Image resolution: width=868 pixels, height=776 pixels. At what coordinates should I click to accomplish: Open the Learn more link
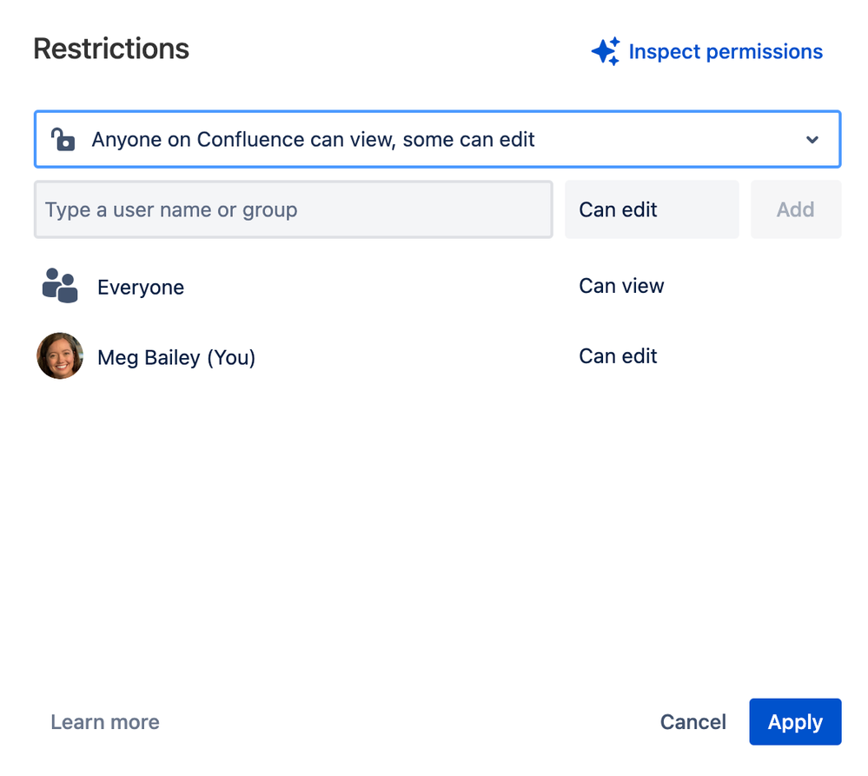105,722
